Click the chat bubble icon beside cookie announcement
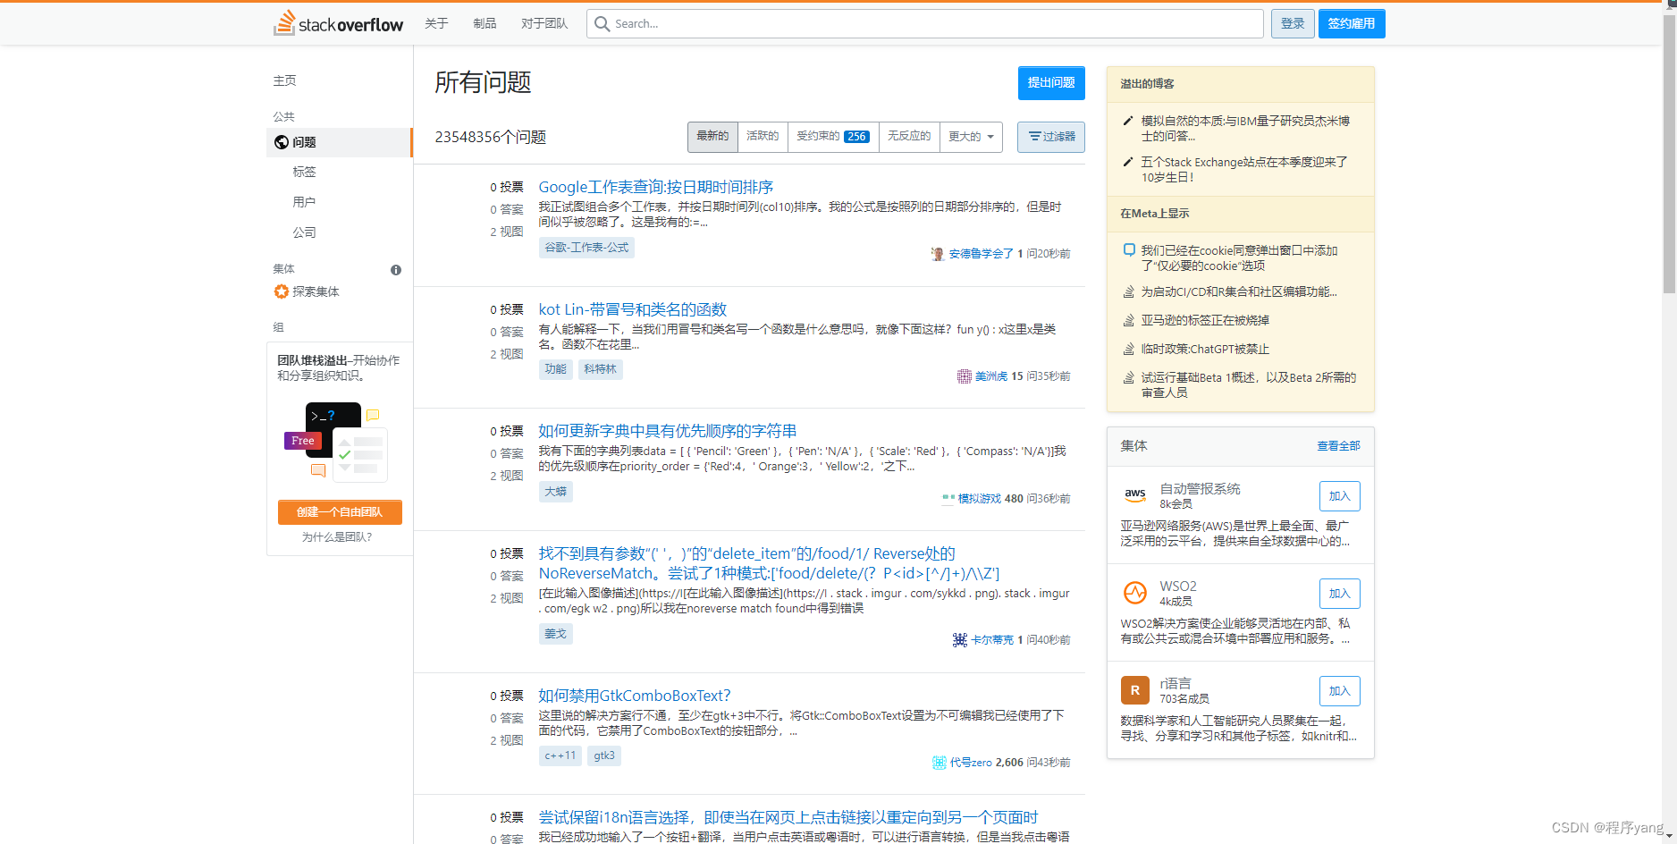 [x=1129, y=250]
